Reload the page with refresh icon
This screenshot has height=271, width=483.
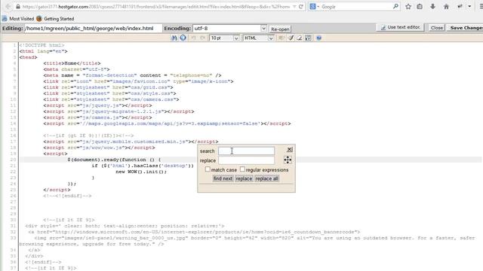point(301,7)
